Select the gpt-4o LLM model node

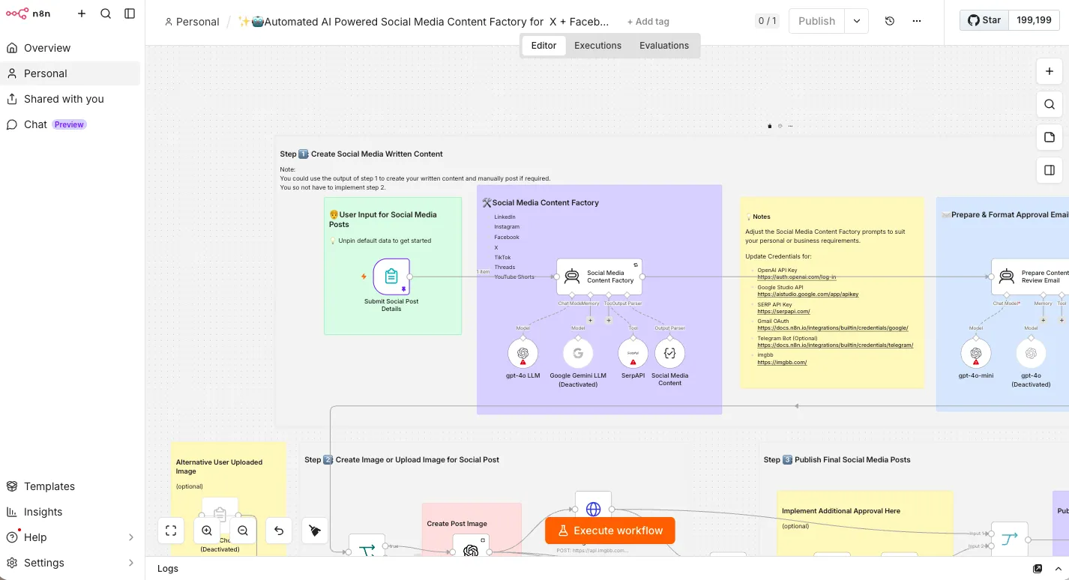tap(523, 353)
